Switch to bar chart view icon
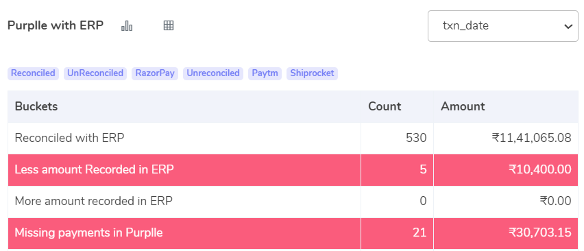Screen dimensions: 584x251 pos(127,25)
